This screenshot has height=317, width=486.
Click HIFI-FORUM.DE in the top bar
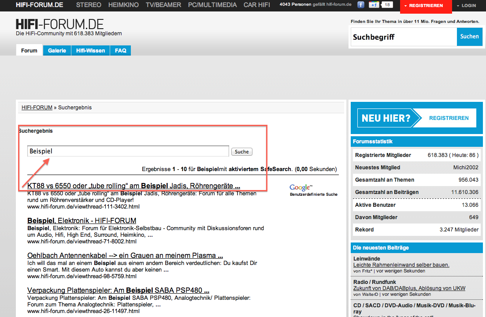coord(39,5)
